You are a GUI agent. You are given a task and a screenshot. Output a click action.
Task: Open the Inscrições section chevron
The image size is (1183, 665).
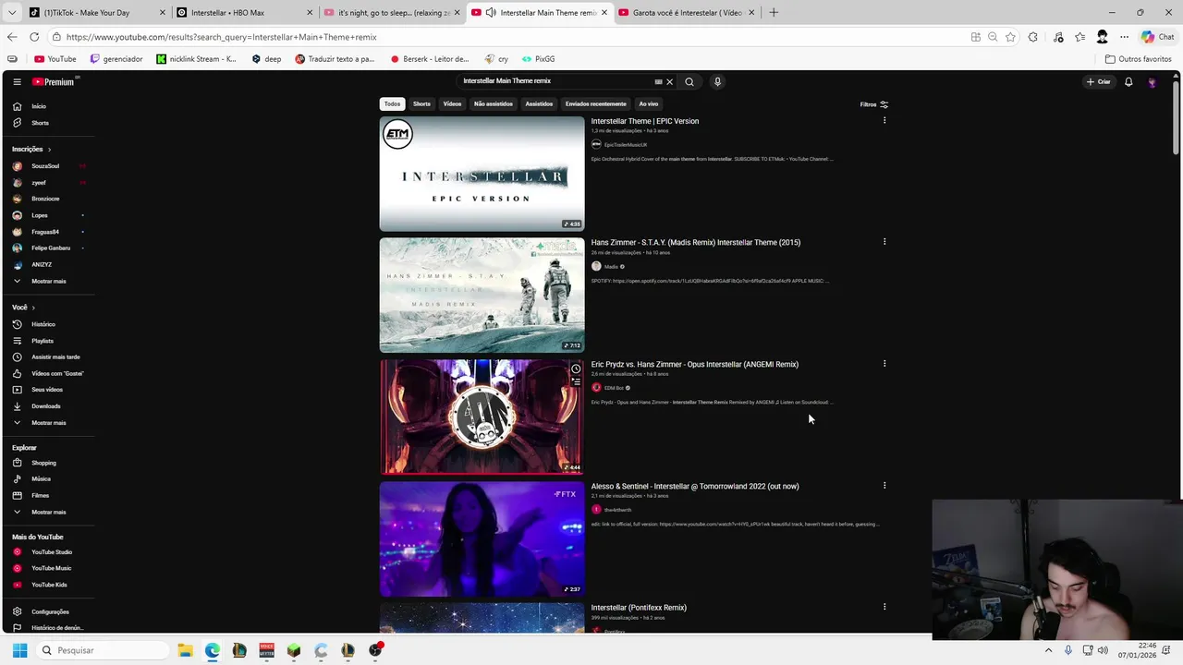[49, 149]
